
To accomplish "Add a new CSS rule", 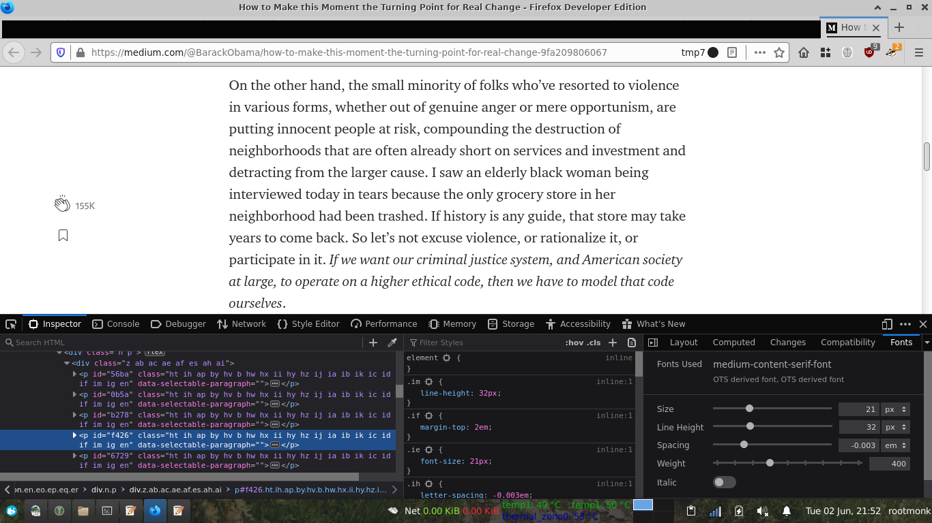I will (x=613, y=343).
